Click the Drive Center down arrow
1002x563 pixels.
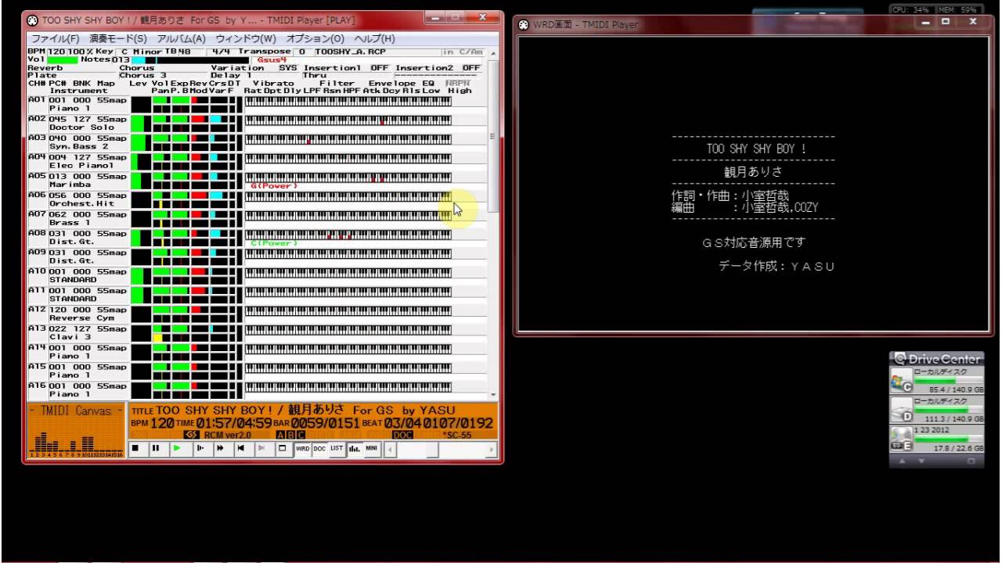coord(921,461)
